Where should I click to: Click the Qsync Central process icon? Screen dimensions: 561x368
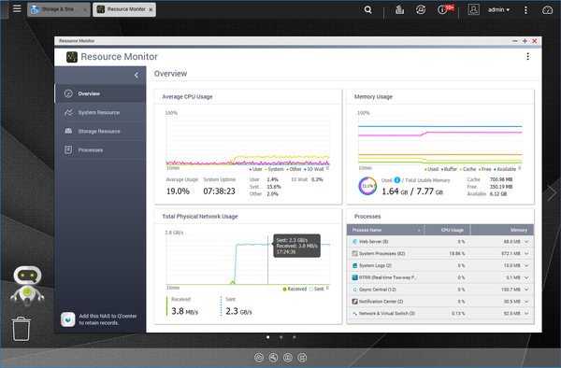click(x=354, y=290)
